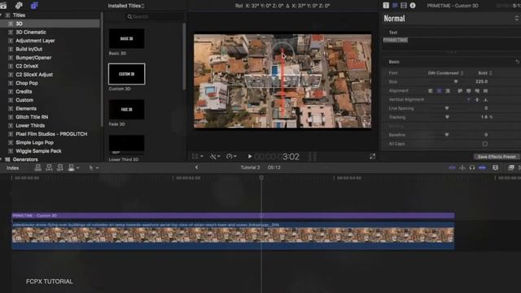Select the Wiggle Sample Pack category
The height and width of the screenshot is (293, 521).
(38, 151)
